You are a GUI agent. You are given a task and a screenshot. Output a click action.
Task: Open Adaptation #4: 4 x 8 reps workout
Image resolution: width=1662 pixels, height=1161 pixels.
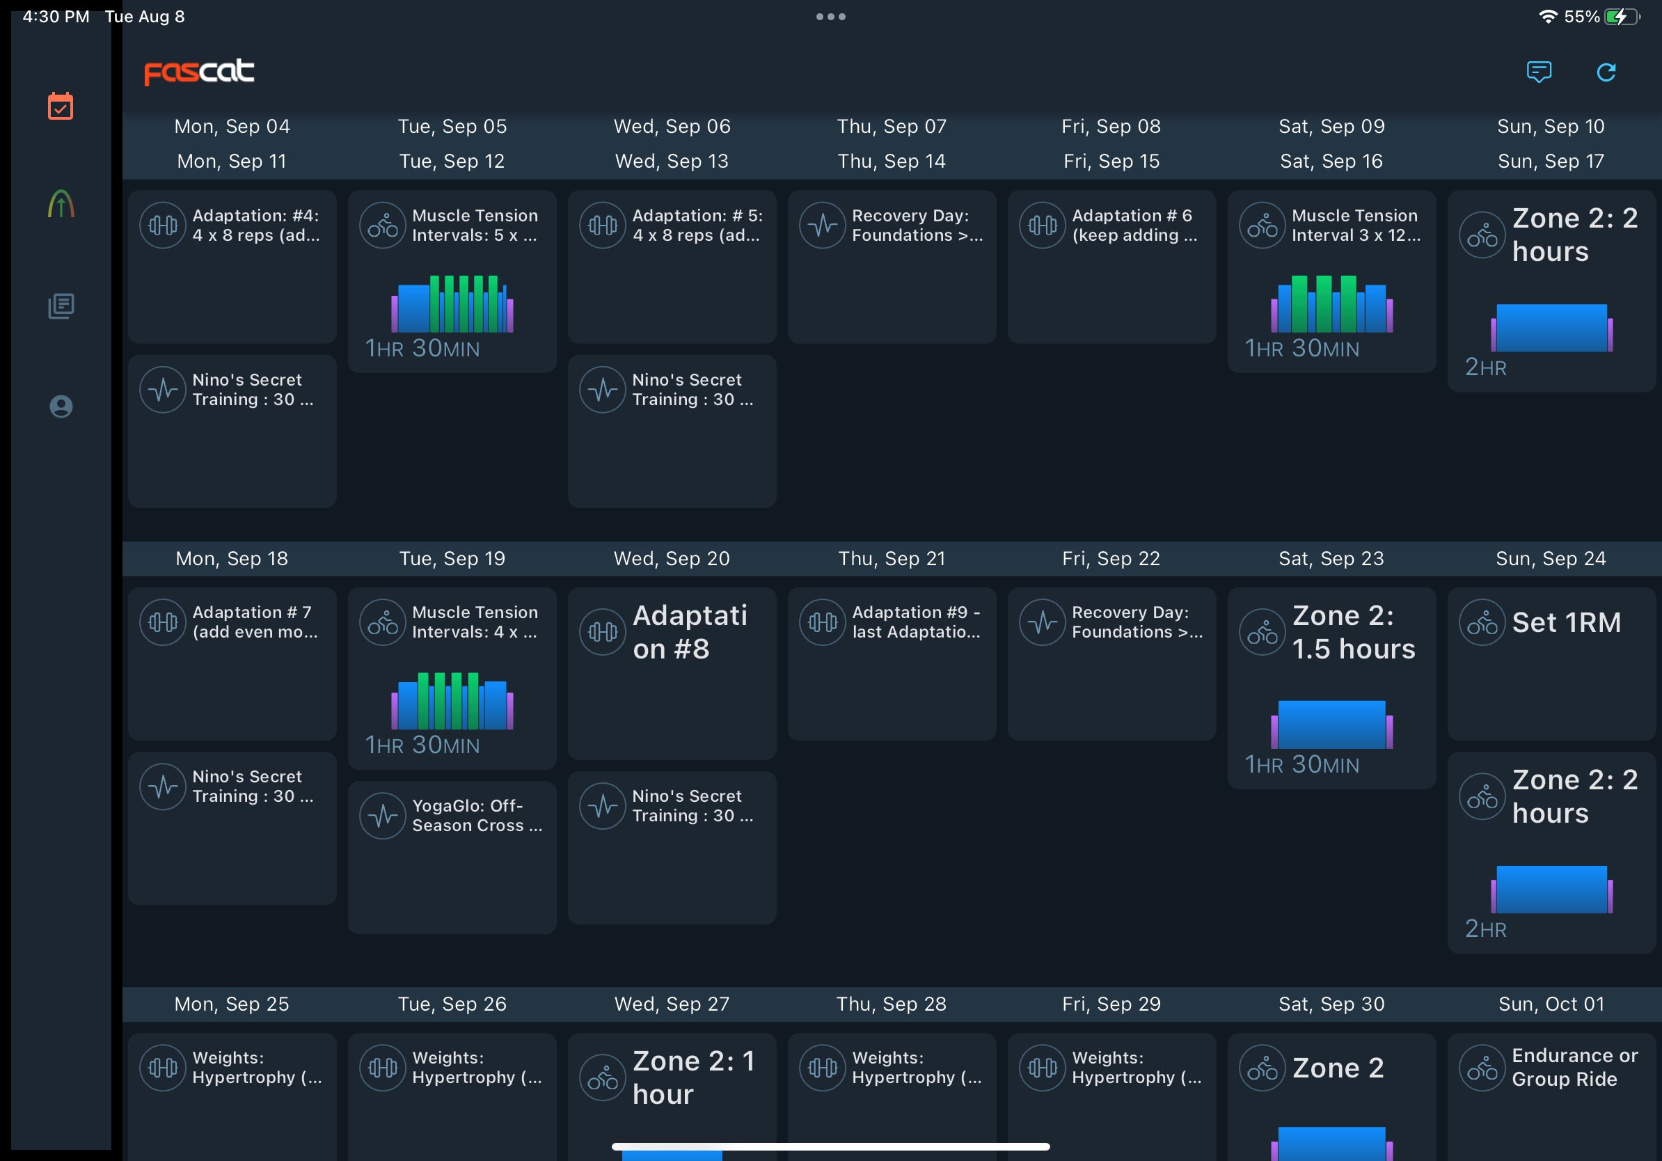point(256,225)
